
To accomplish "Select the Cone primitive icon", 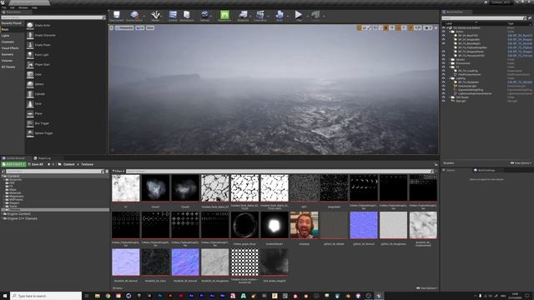I will point(30,103).
